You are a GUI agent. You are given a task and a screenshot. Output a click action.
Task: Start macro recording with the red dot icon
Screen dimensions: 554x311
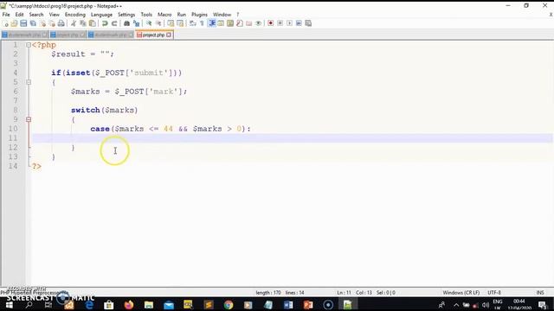coord(271,23)
